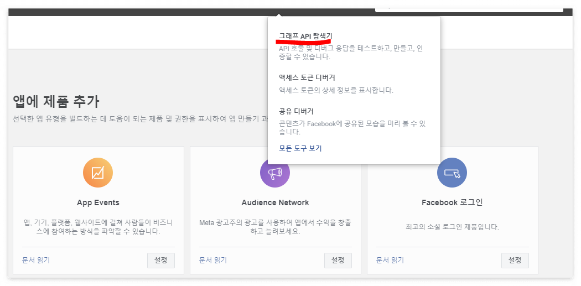Viewport: 581px width, 286px height.
Task: Click 설정 button for Facebook 로그인
Action: pos(515,261)
